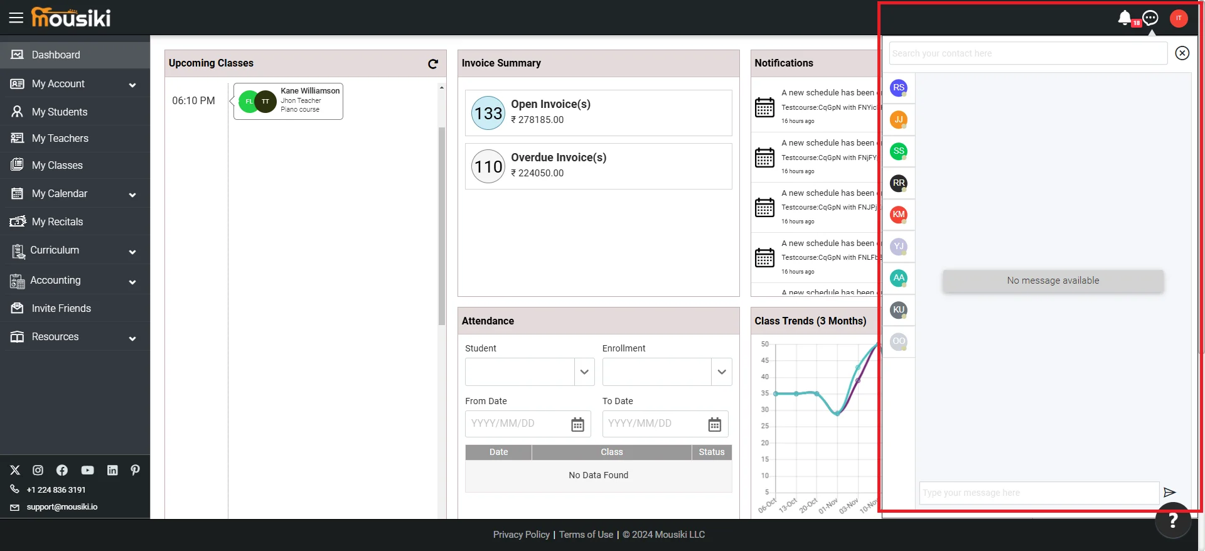Screen dimensions: 1205x551
Task: Select the JJ chat contact
Action: click(x=899, y=120)
